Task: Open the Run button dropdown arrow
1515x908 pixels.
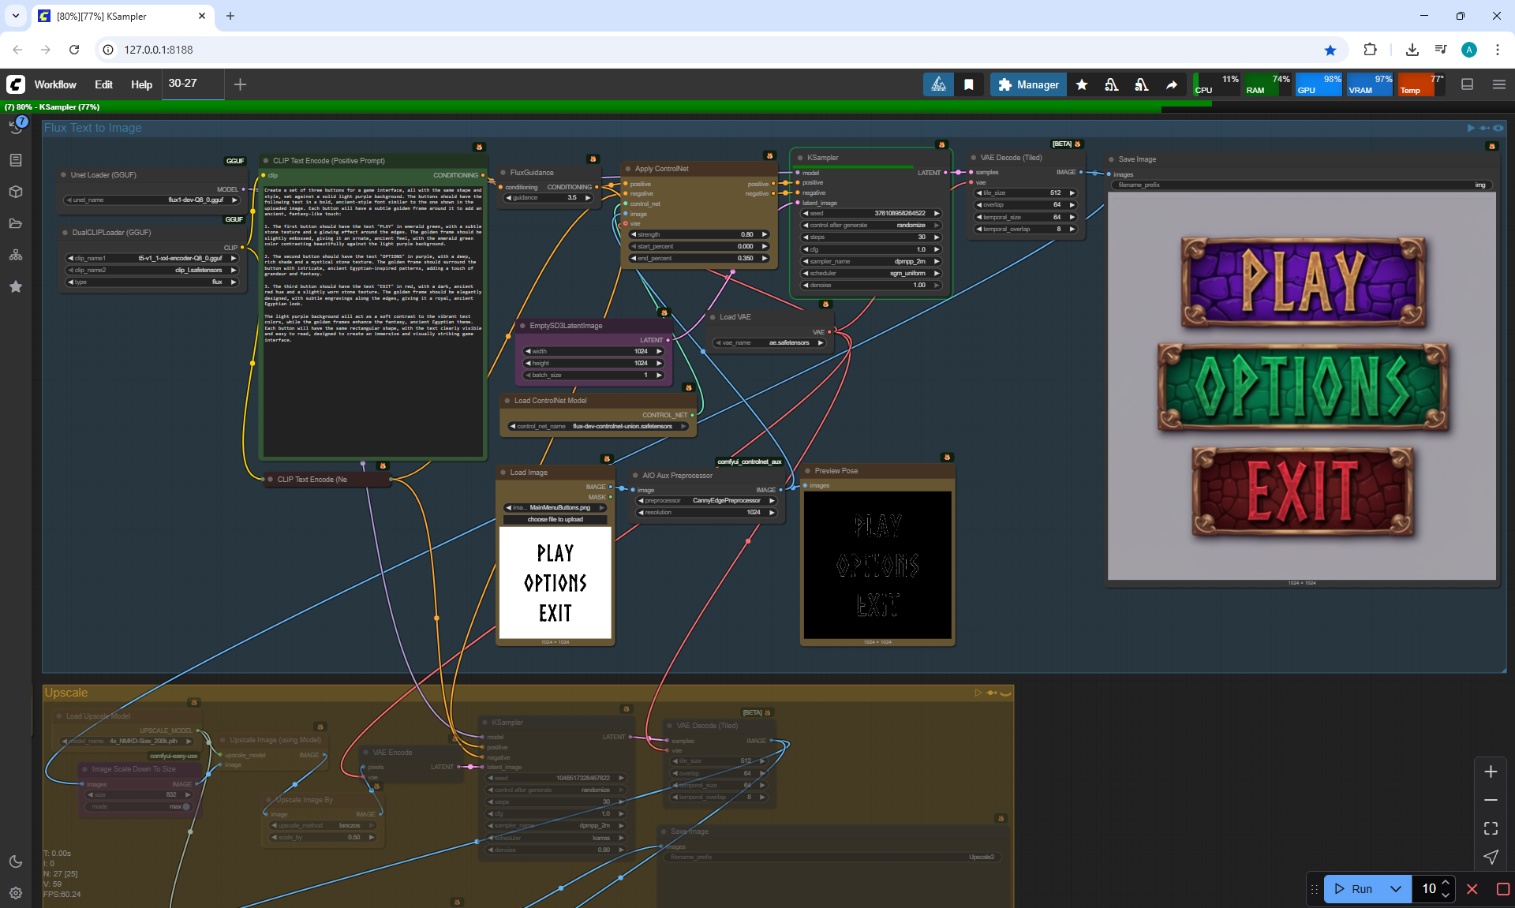Action: (x=1395, y=889)
